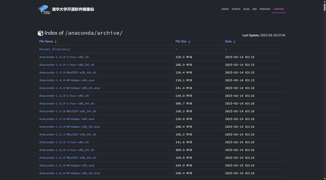The height and width of the screenshot is (180, 326).
Task: Click Anaconda-1.6.0-Windows-x86.exe link
Action: [x=67, y=165]
